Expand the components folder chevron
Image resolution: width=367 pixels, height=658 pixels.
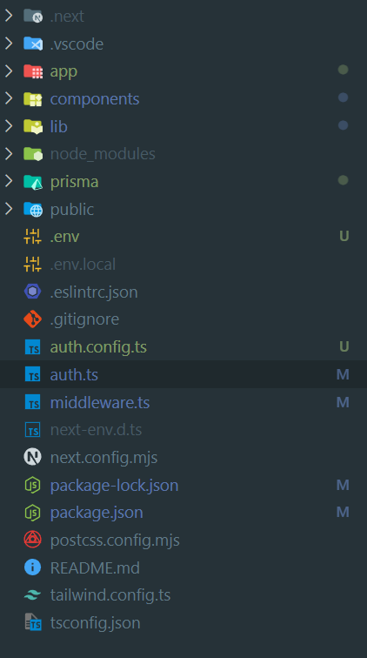[x=9, y=98]
